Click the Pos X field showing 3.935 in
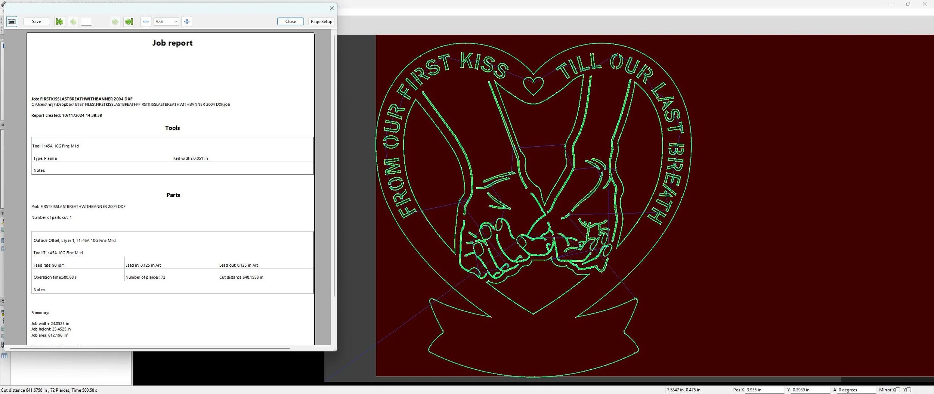Viewport: 934px width, 394px height. click(x=764, y=390)
